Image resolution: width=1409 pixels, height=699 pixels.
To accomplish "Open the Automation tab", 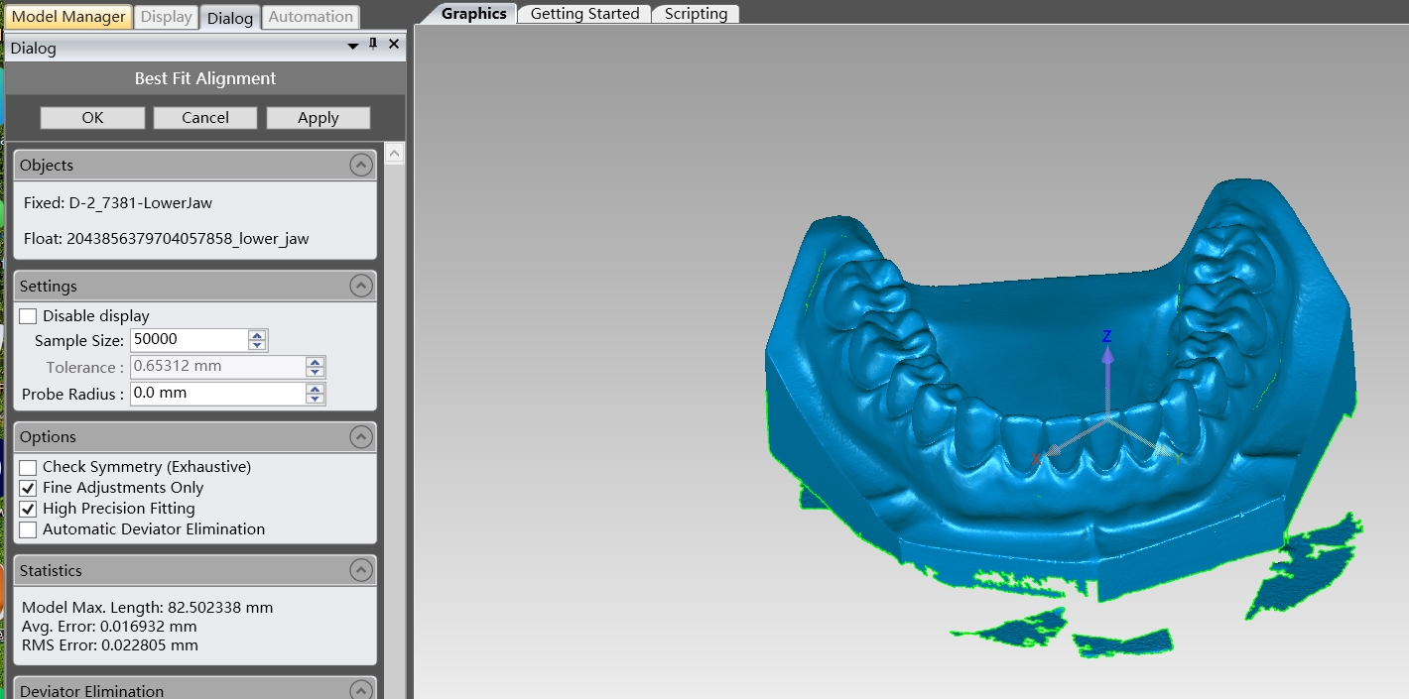I will (x=311, y=17).
